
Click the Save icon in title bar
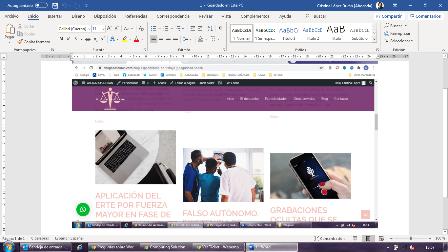tap(55, 6)
